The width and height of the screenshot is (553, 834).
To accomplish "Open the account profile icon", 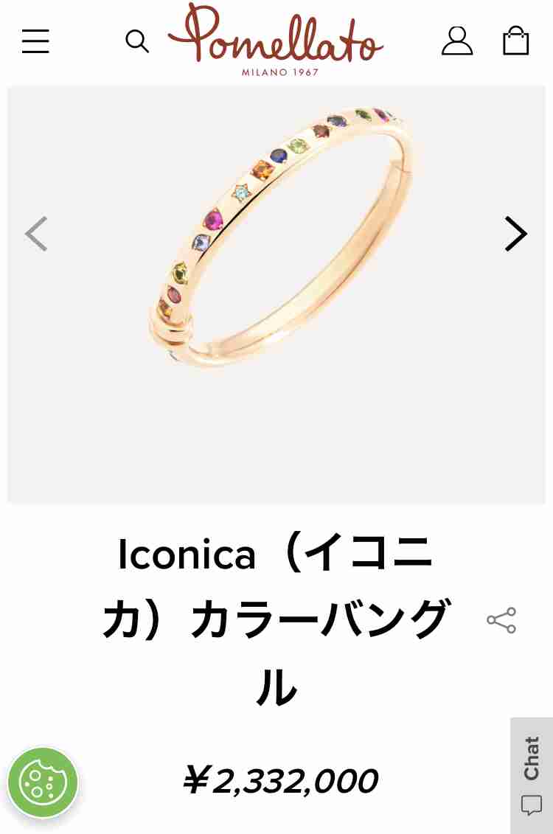I will point(457,41).
